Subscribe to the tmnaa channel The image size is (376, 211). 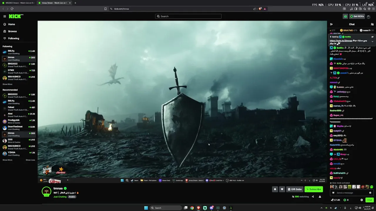(314, 189)
